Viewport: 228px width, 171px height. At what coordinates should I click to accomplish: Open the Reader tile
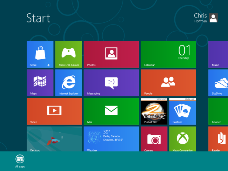(x=218, y=139)
